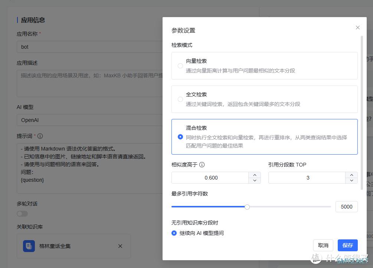Remove 格林童话全集 knowledge base with X icon
373x268 pixels.
pyautogui.click(x=120, y=246)
